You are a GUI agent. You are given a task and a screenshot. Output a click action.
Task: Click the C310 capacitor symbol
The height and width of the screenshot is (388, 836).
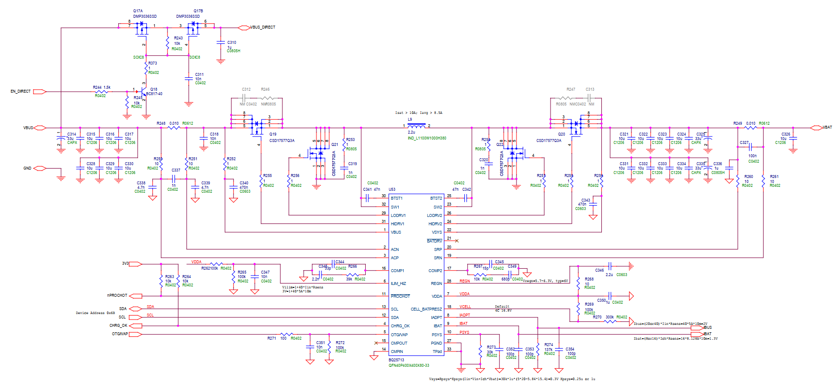click(221, 42)
